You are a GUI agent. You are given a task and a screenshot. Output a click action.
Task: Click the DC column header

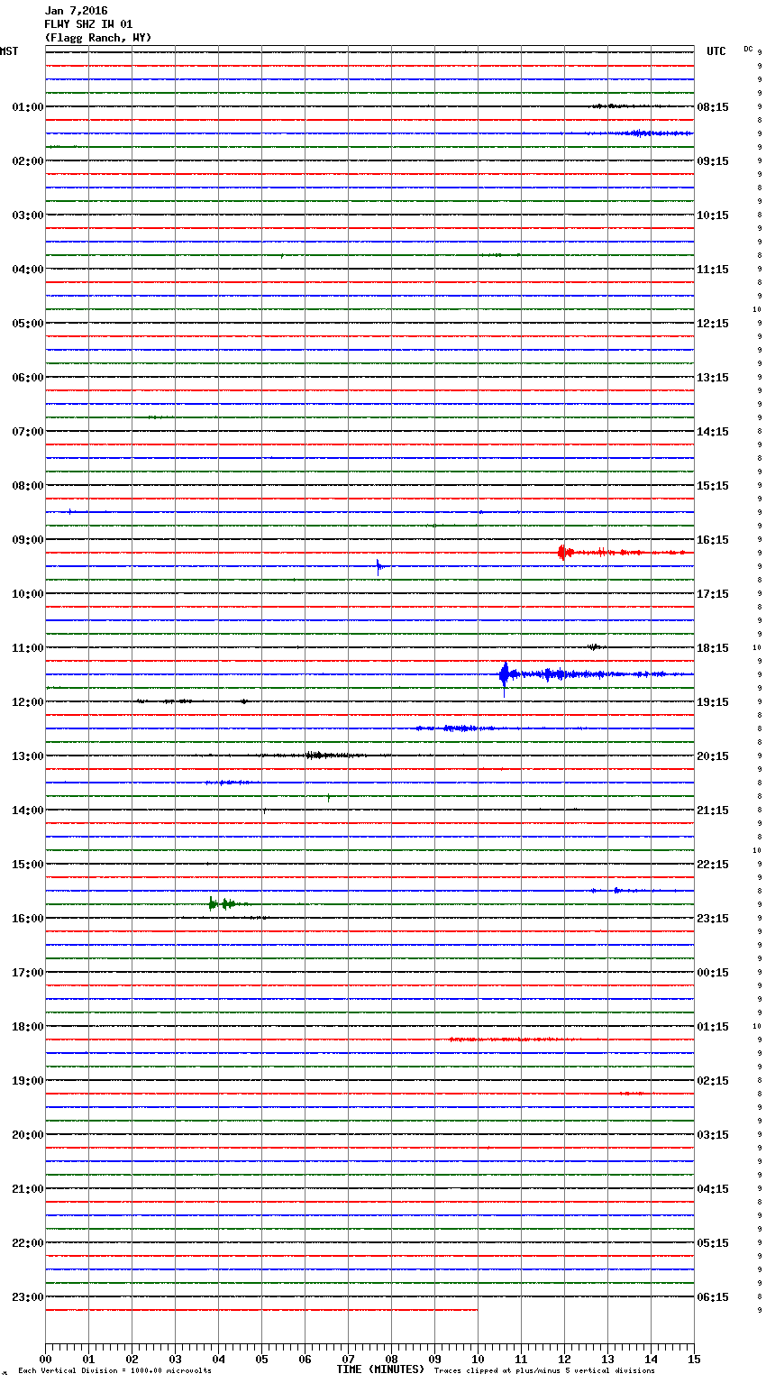(748, 49)
